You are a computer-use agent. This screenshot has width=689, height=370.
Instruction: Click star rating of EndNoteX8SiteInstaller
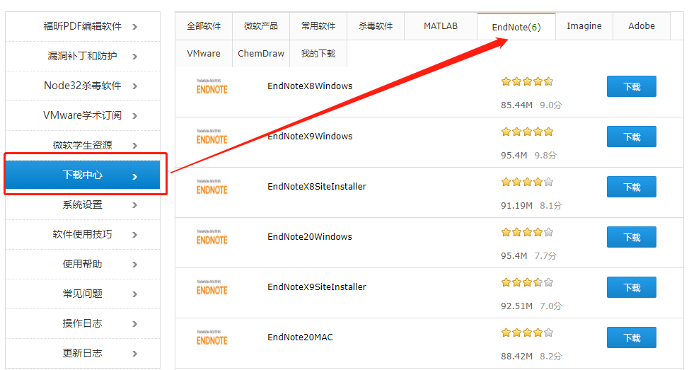(527, 182)
